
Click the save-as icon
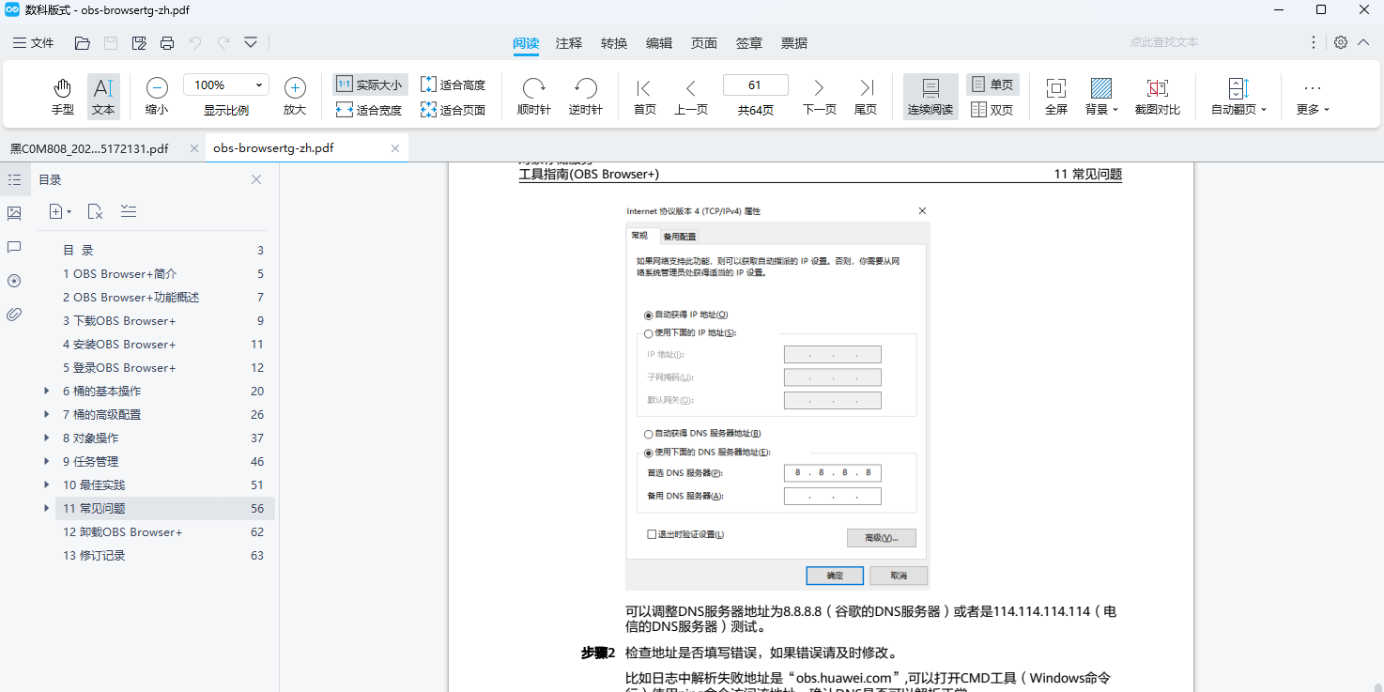139,42
